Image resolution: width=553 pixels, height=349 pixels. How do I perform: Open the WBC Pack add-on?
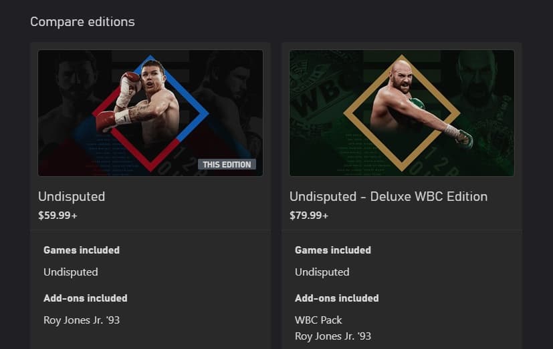pyautogui.click(x=318, y=320)
